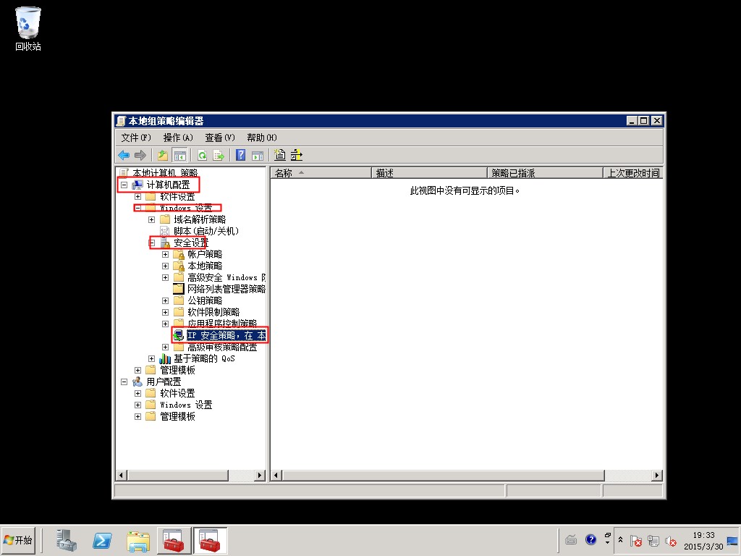Click the blue Back arrow in toolbar
The width and height of the screenshot is (741, 556).
[x=124, y=155]
